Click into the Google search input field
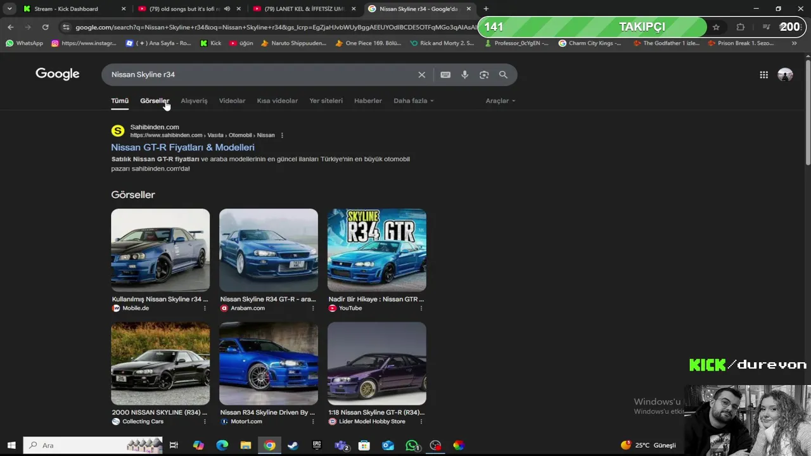 point(260,75)
